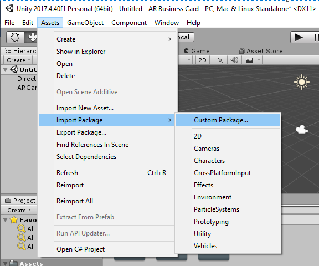Toggle scene audio speaker icon
This screenshot has width=319, height=266.
234,60
